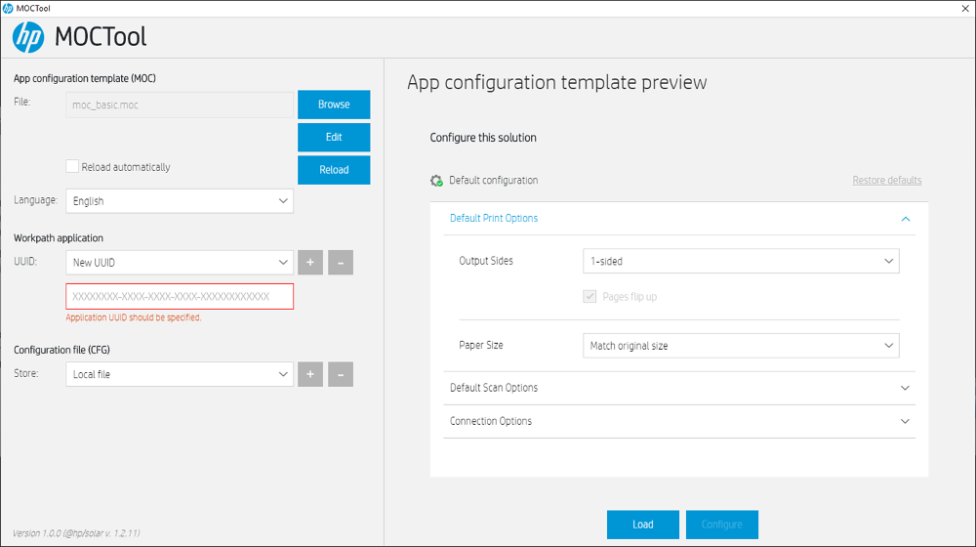Click the Reload button
The height and width of the screenshot is (547, 976).
coord(334,170)
